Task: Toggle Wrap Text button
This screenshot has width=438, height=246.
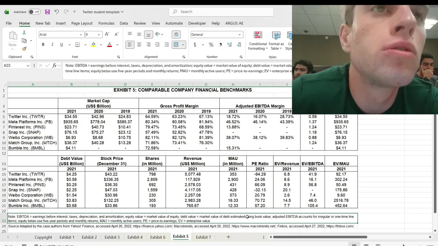Action: click(x=176, y=35)
